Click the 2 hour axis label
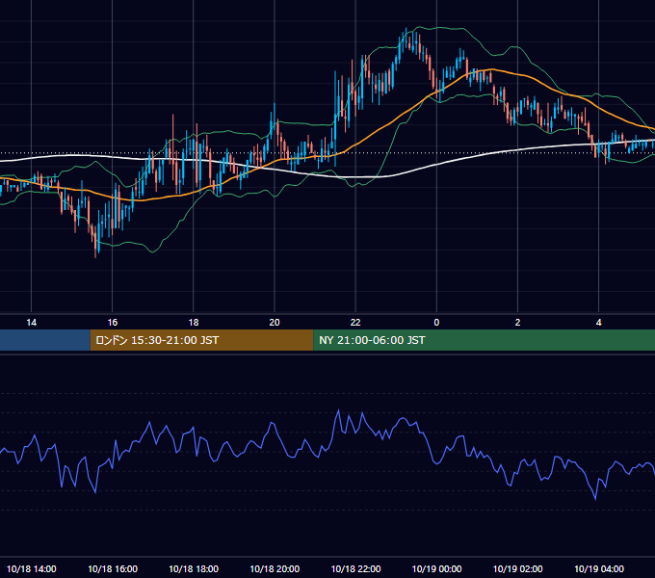 (x=517, y=323)
